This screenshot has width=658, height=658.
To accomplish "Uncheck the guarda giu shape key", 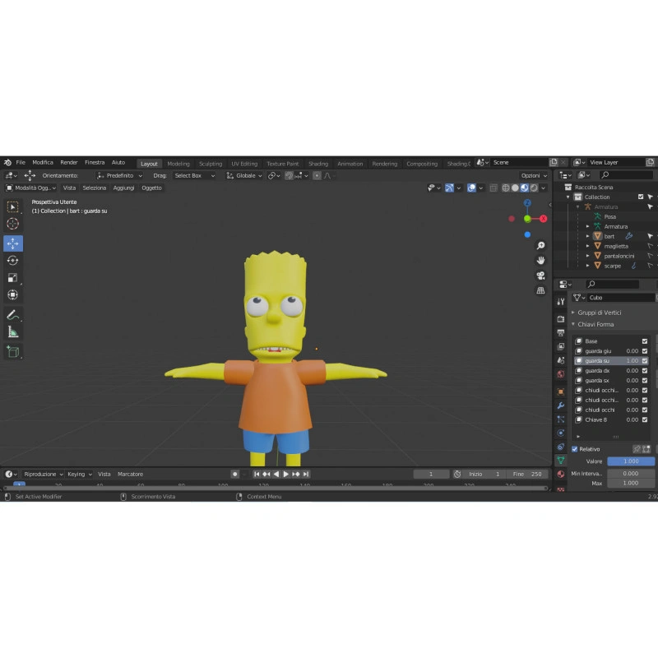I will [x=645, y=351].
